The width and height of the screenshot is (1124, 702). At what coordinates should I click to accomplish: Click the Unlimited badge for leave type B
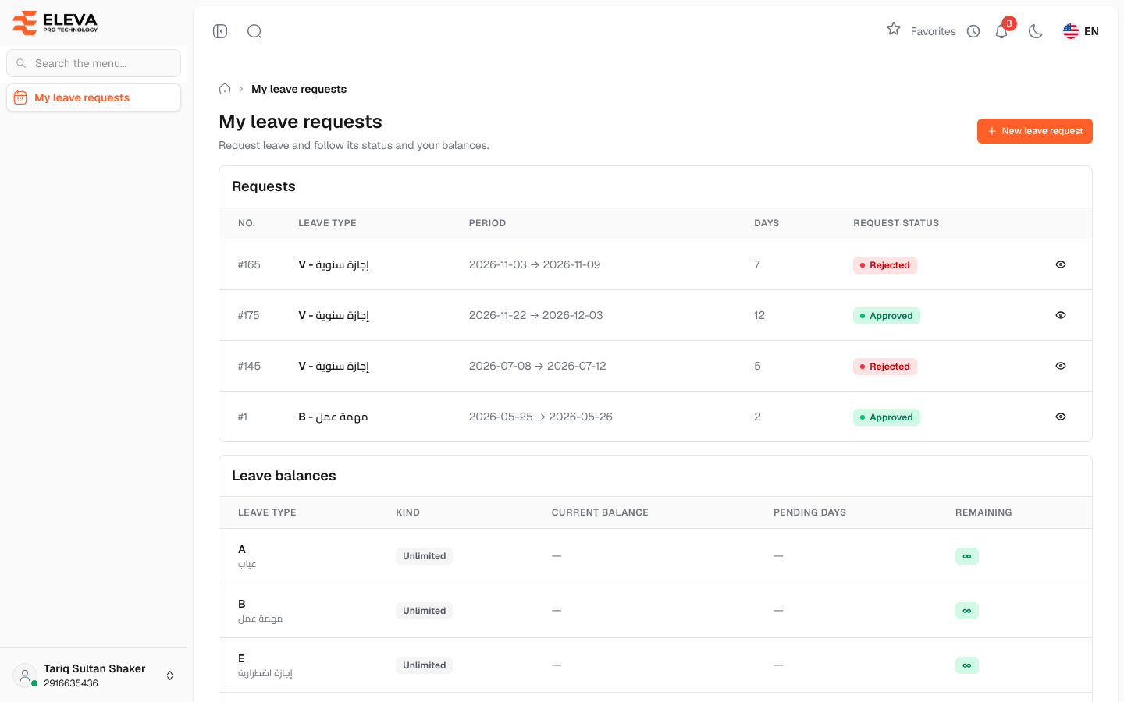425,611
